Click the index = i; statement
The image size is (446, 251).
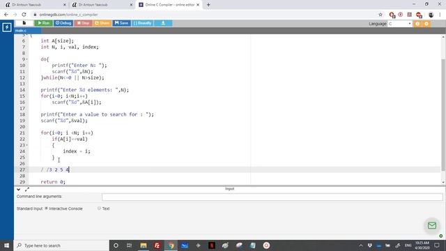77,151
